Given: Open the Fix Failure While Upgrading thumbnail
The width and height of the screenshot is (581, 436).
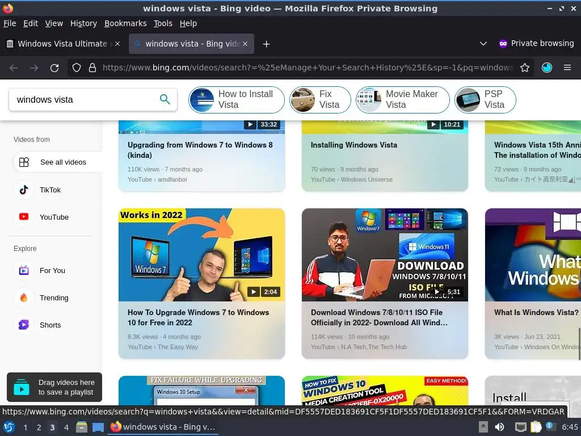Looking at the screenshot, I should (x=201, y=391).
